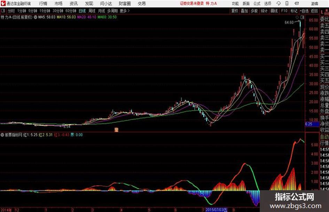
Task: Switch to 60分钟 period tab
Action: [71, 11]
